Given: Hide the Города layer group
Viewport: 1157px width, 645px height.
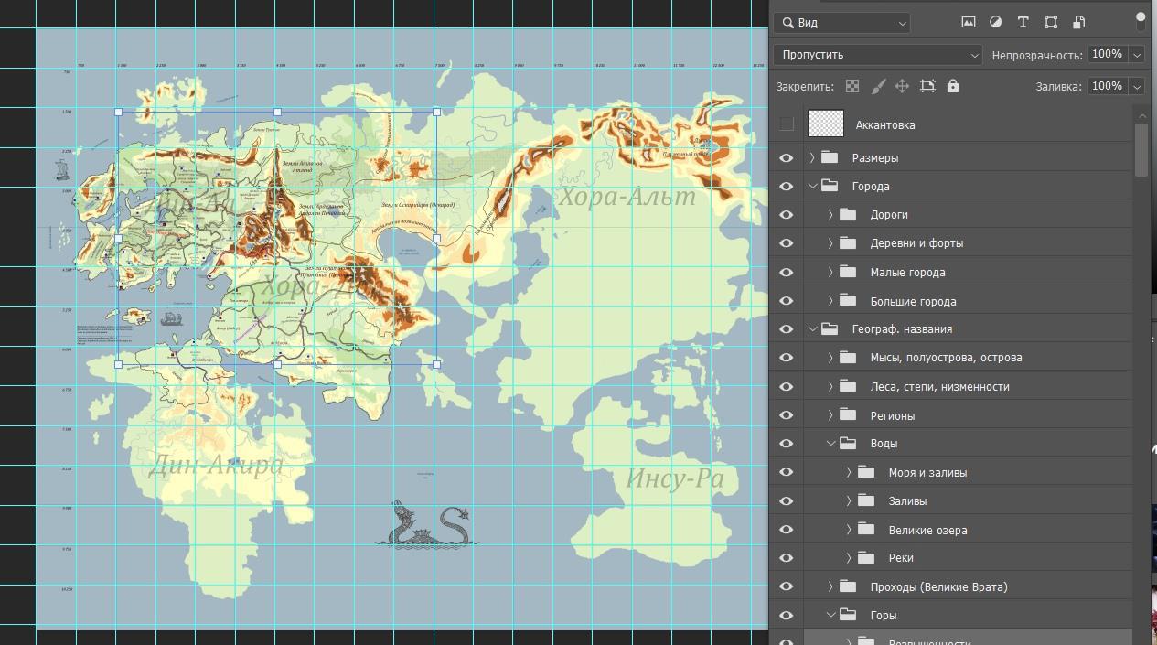Looking at the screenshot, I should [787, 186].
